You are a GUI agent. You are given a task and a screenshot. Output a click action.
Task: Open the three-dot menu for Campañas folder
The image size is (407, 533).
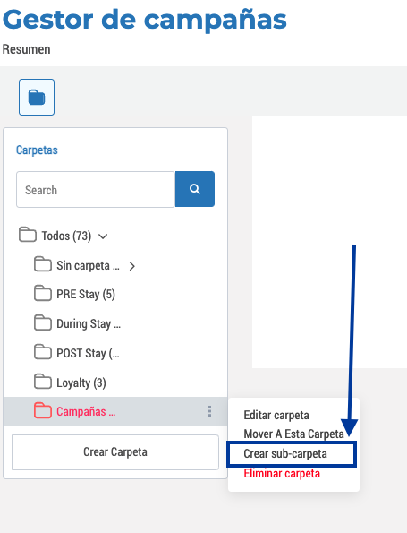pos(209,411)
